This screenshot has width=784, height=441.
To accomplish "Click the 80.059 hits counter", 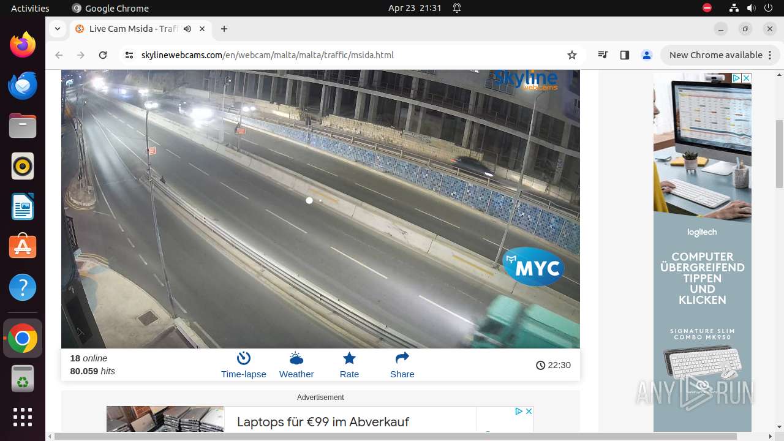I will click(x=92, y=371).
